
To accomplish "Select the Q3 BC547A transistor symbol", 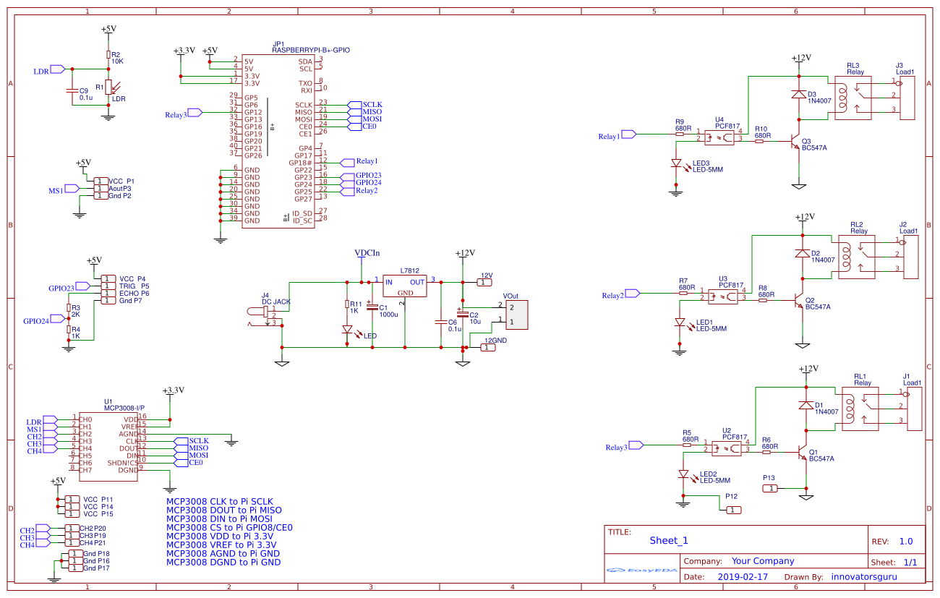I will pos(795,142).
